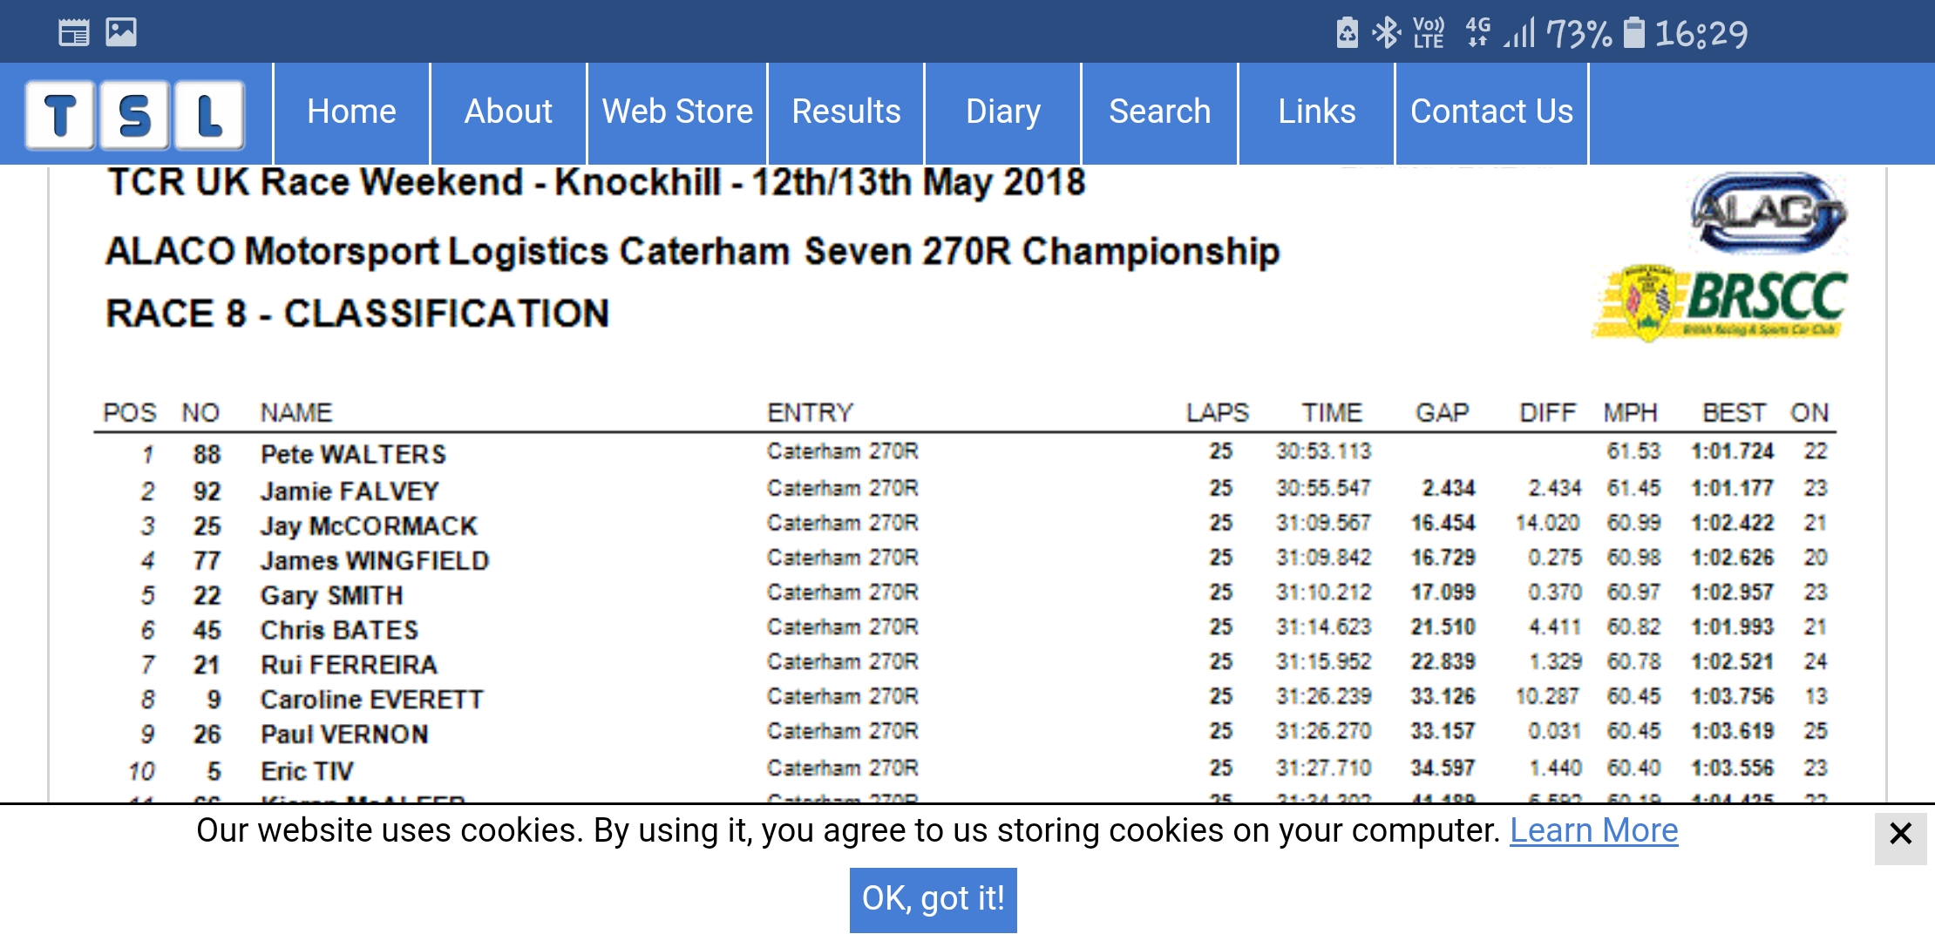1935x941 pixels.
Task: Select Pete WALTERS result row
Action: click(x=965, y=453)
